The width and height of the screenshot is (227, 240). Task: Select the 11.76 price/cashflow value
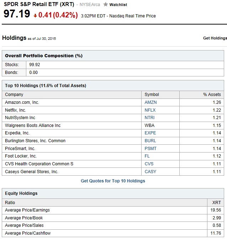pyautogui.click(x=216, y=233)
